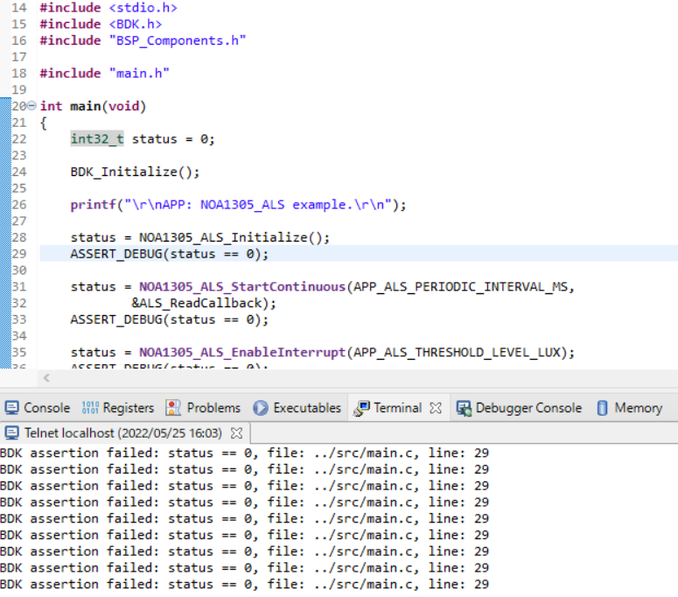Click APP_ALS_PERIODIC_INTERVAL_MS macro
Image resolution: width=678 pixels, height=597 pixels.
pyautogui.click(x=460, y=287)
